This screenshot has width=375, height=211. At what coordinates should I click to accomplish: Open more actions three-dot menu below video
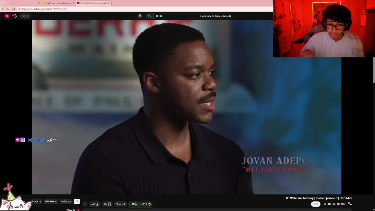click(85, 204)
